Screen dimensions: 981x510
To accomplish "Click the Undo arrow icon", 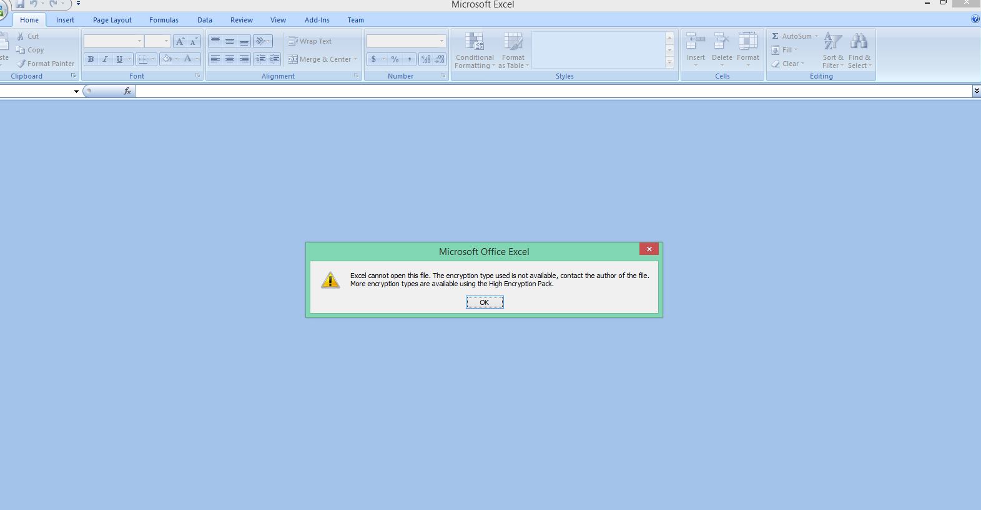I will 34,4.
